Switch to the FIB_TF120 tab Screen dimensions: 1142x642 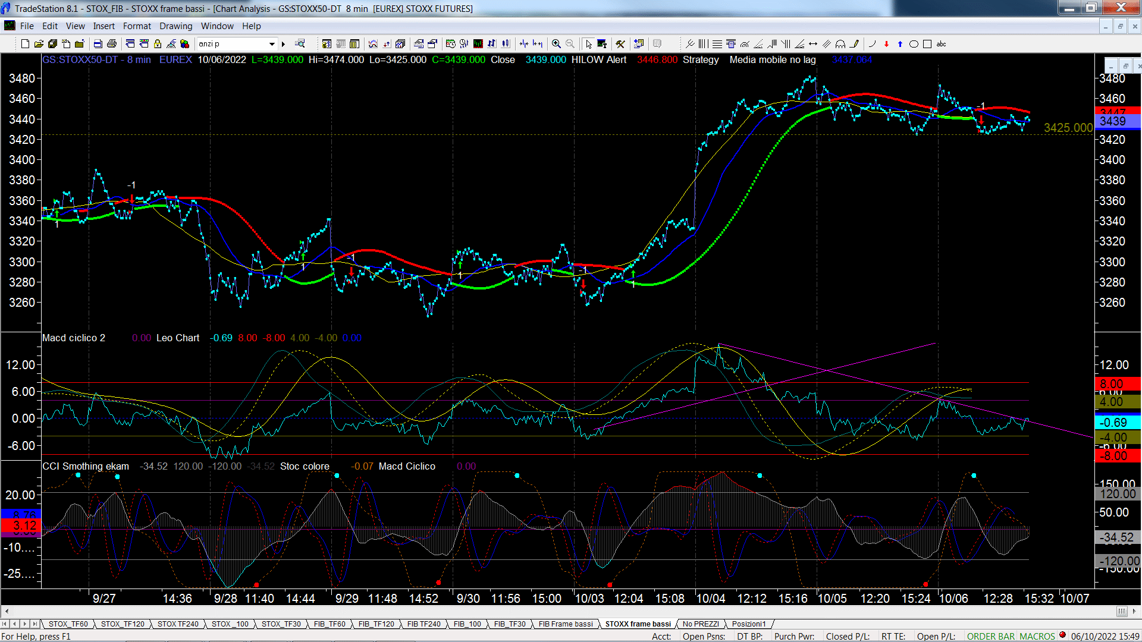[377, 624]
